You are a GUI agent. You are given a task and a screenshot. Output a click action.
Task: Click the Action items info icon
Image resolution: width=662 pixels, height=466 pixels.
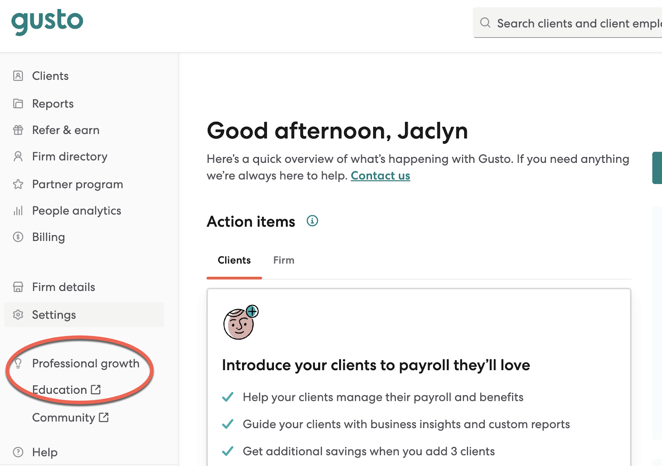tap(312, 221)
